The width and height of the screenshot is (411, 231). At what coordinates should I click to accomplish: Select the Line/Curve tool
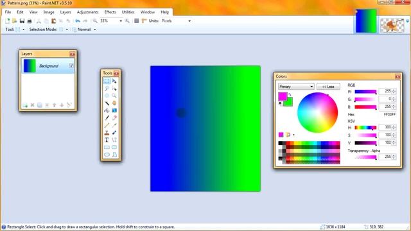pos(114,140)
